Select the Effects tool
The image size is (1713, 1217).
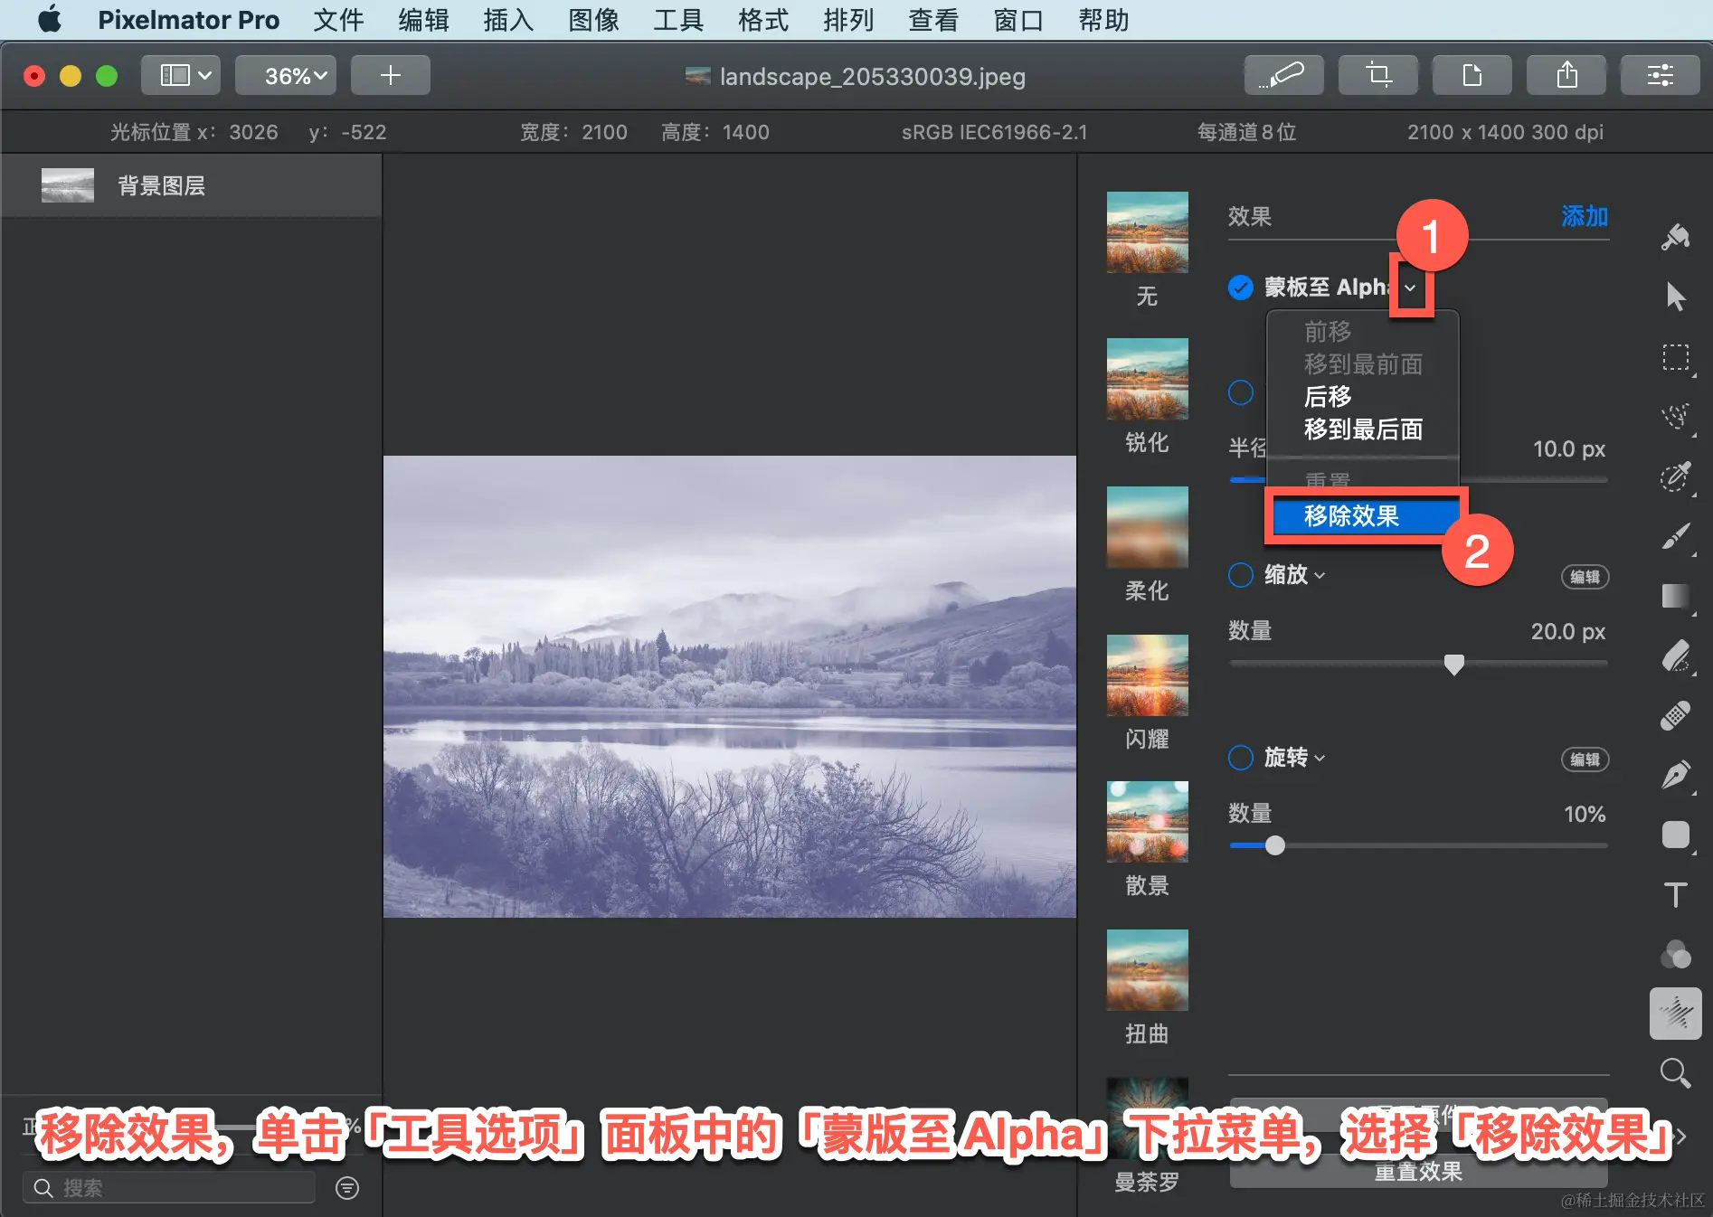pyautogui.click(x=1676, y=1014)
